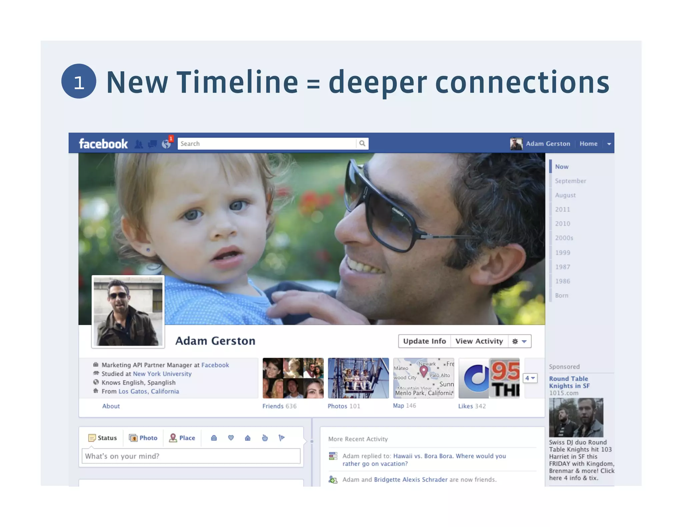Click the What's on your mind box
The width and height of the screenshot is (683, 527).
tap(191, 456)
